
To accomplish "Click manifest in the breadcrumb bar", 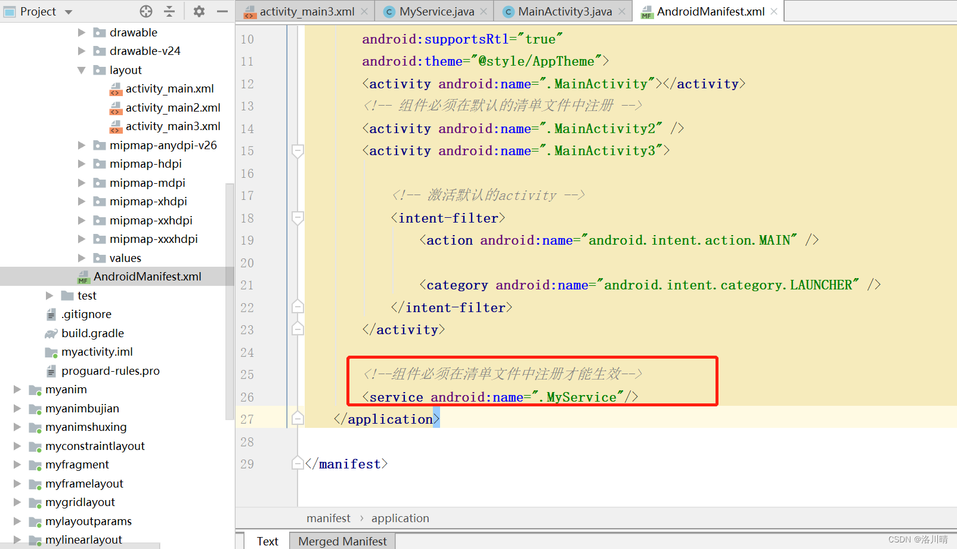I will pos(329,518).
